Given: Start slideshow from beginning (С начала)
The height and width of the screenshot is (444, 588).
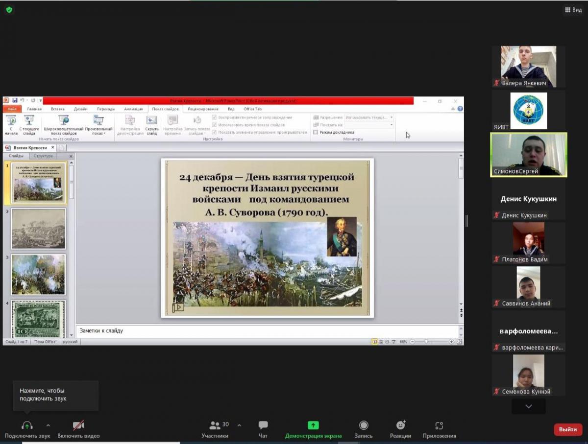Looking at the screenshot, I should pos(11,125).
